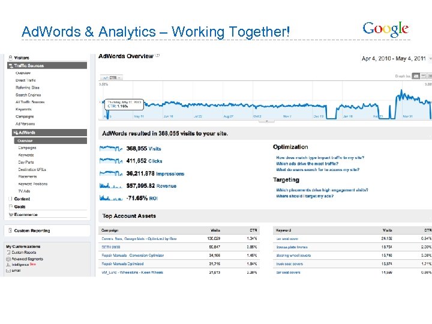Select Destination URLs under AdWords menu
Image resolution: width=432 pixels, height=324 pixels.
click(32, 169)
